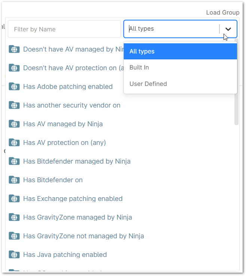Click the Filter by Name search field
Image resolution: width=246 pixels, height=276 pixels.
point(64,29)
